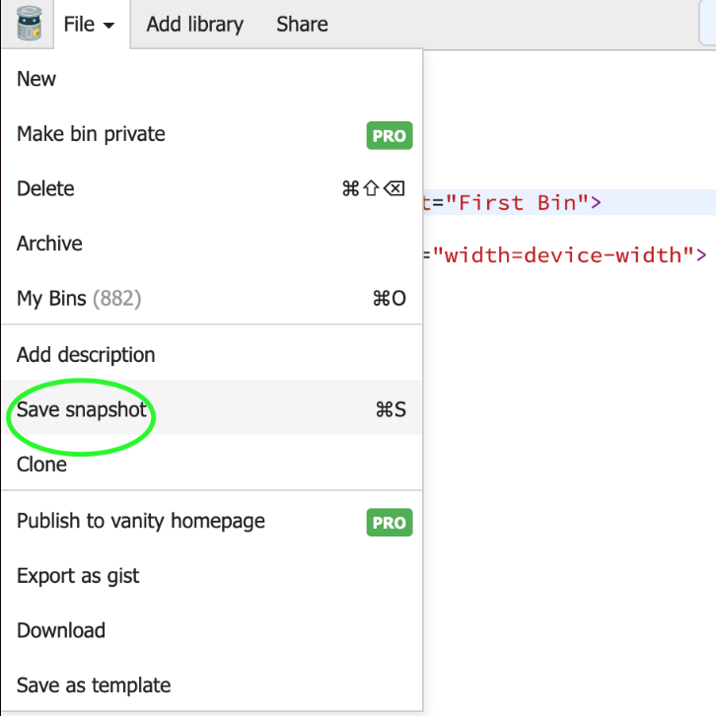Choose Delete from the File menu
The height and width of the screenshot is (716, 716).
[x=212, y=188]
